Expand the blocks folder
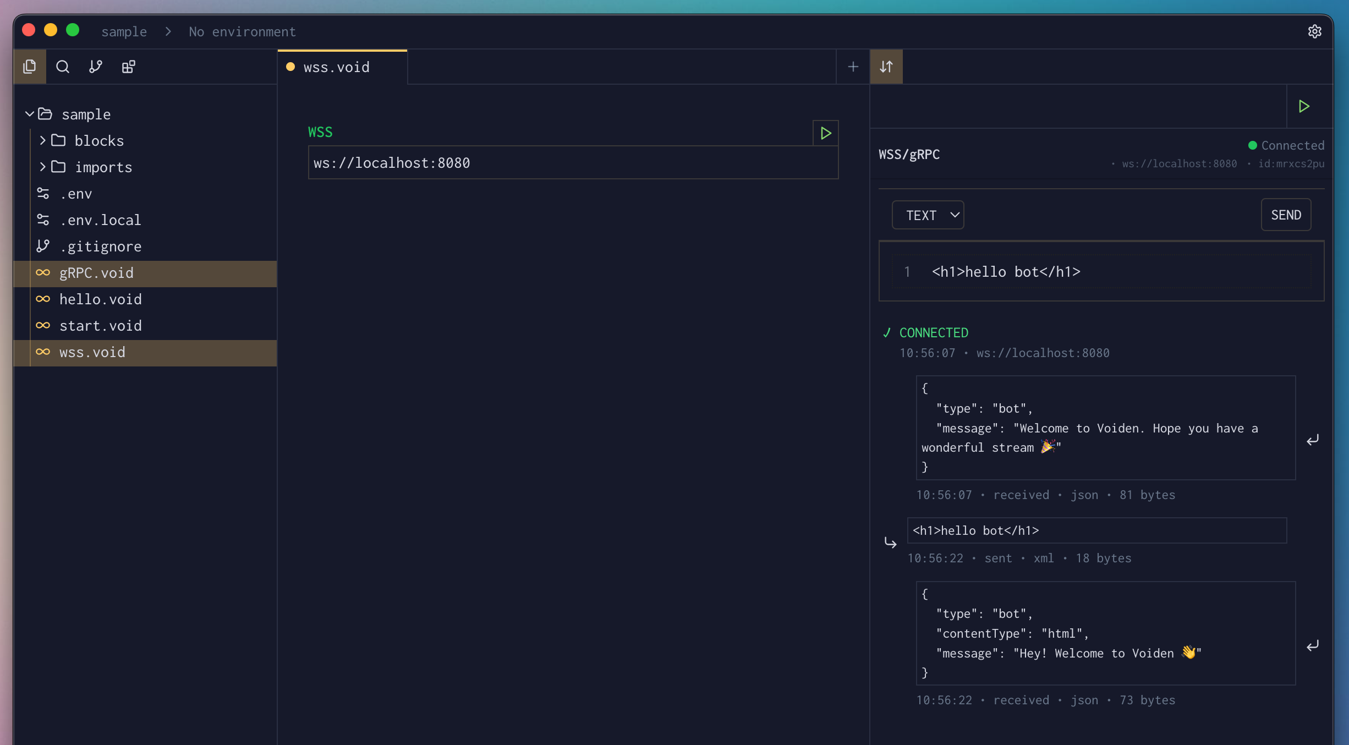 coord(41,140)
